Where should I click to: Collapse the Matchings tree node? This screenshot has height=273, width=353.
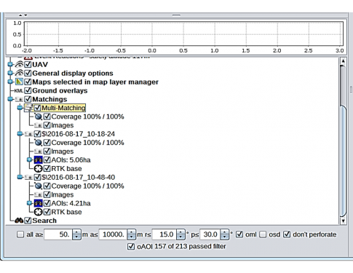click(10, 99)
